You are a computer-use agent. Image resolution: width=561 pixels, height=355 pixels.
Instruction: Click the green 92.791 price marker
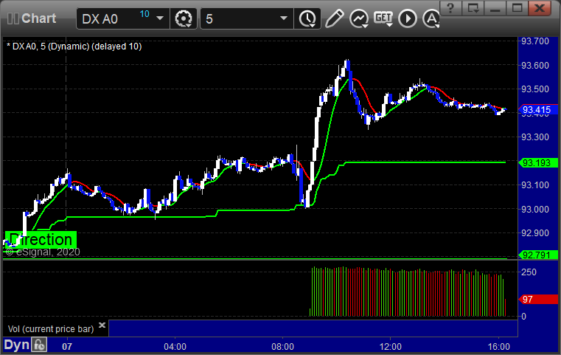(538, 255)
